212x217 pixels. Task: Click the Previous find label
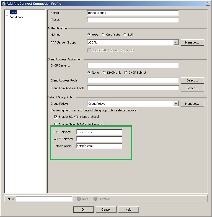click(x=104, y=199)
